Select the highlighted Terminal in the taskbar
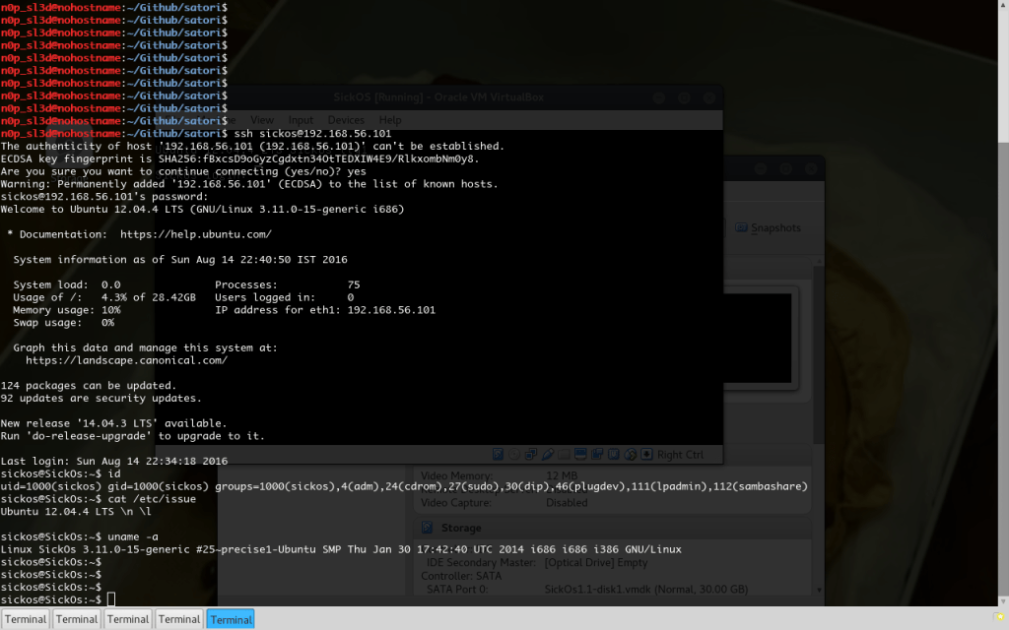Image resolution: width=1009 pixels, height=630 pixels. tap(230, 619)
